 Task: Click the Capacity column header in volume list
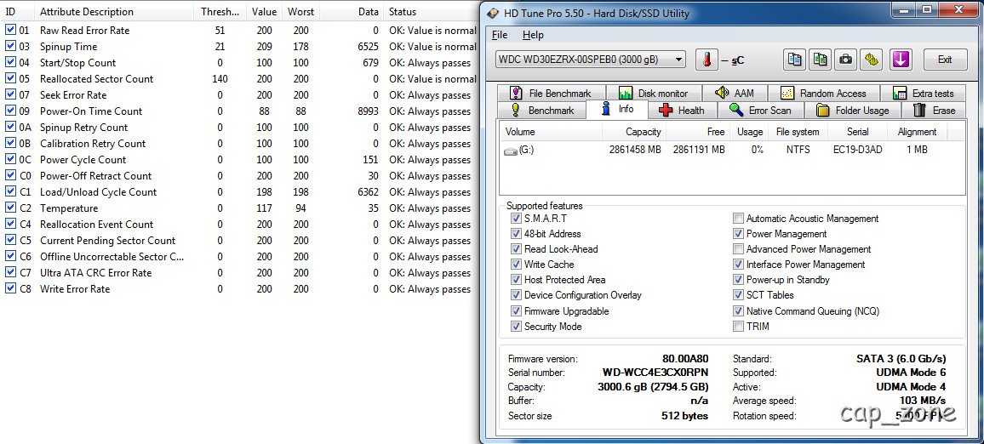(x=634, y=132)
